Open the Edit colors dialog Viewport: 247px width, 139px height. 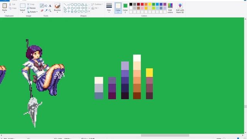click(170, 8)
